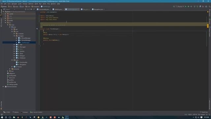Open the Refactor menu
Image resolution: width=211 pixels, height=119 pixels.
(x=31, y=4)
